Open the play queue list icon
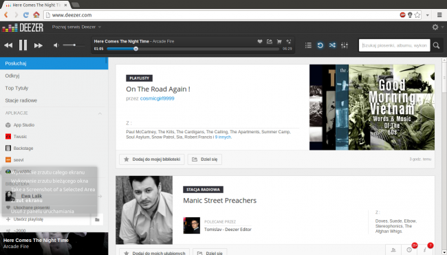Viewport: 447px width, 255px height. pyautogui.click(x=308, y=45)
